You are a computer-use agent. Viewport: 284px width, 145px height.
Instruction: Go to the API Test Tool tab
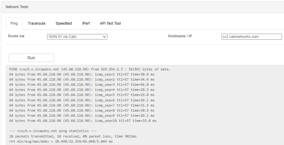(x=110, y=23)
